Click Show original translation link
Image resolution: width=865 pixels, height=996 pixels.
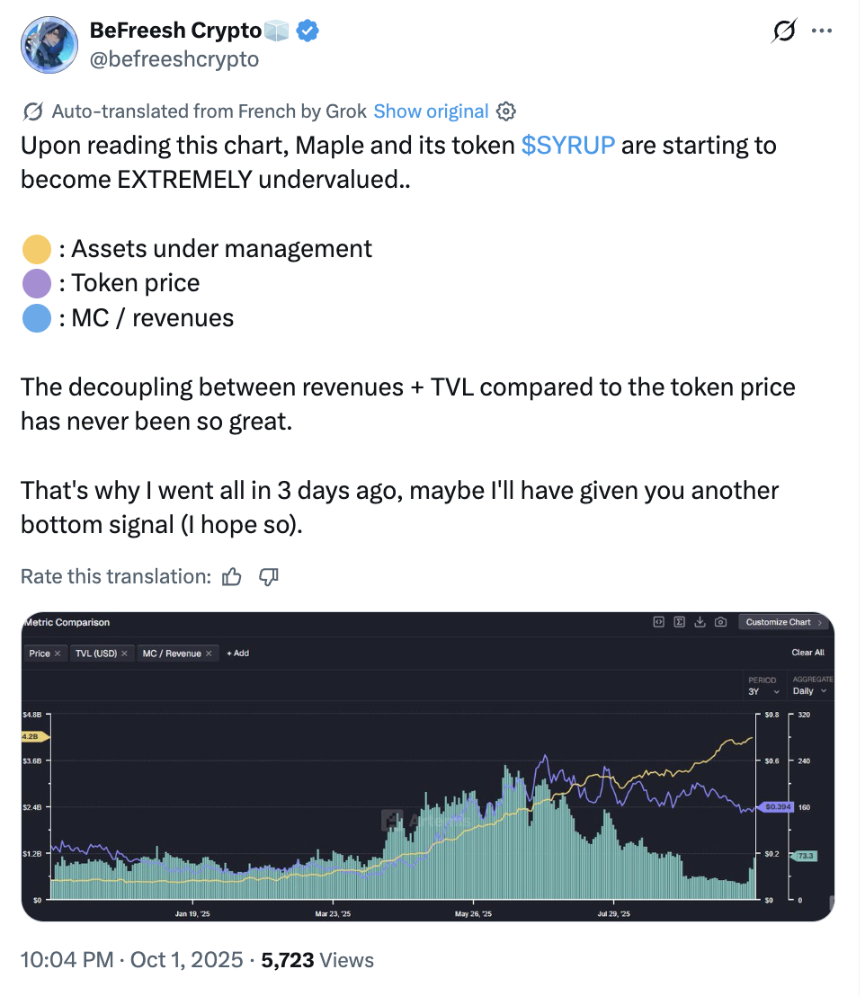[x=431, y=111]
